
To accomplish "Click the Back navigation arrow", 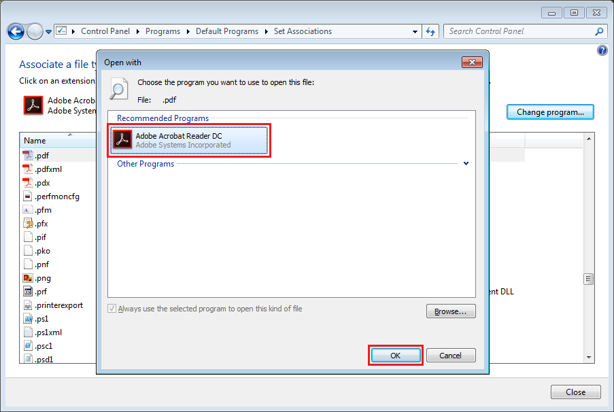I will (x=16, y=31).
